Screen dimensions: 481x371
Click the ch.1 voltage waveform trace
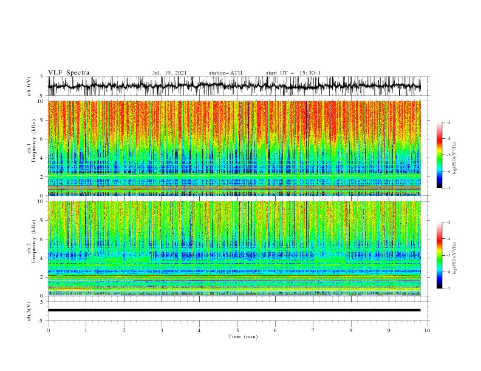click(x=234, y=86)
